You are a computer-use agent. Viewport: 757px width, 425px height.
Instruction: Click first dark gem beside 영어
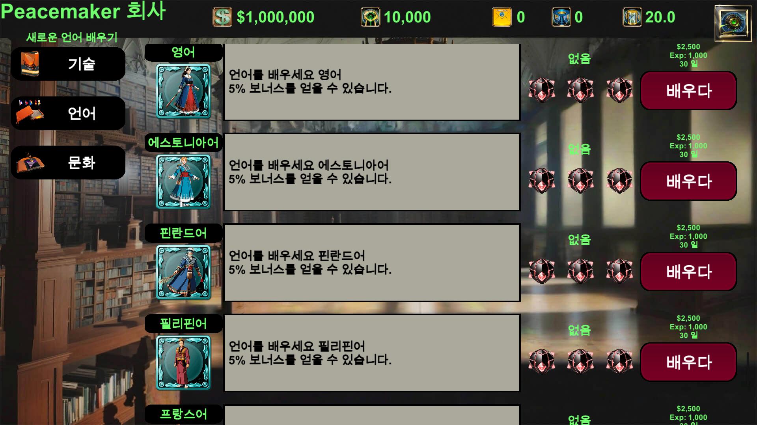coord(542,90)
